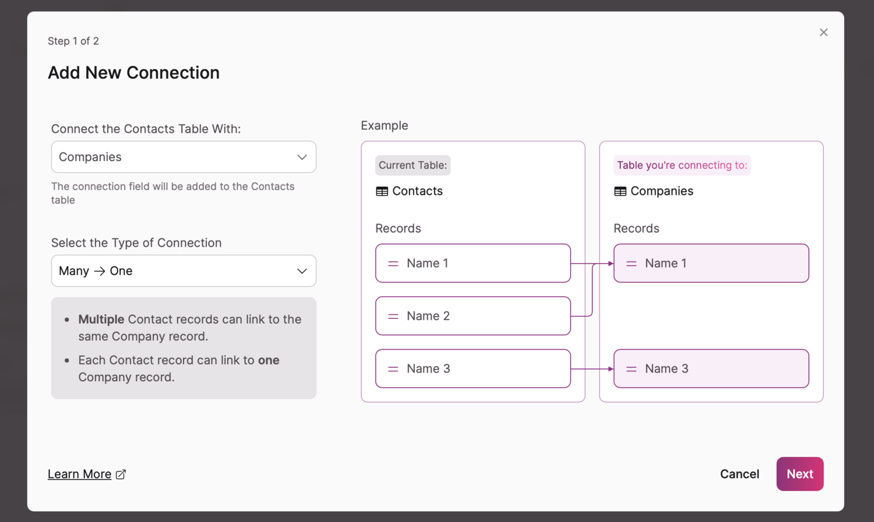Click the handle icon on Contacts Name 2
This screenshot has height=522, width=874.
(393, 316)
